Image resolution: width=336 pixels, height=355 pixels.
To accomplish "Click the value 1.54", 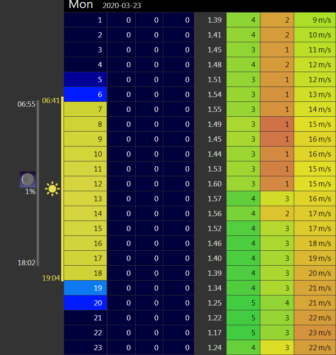I will [214, 95].
